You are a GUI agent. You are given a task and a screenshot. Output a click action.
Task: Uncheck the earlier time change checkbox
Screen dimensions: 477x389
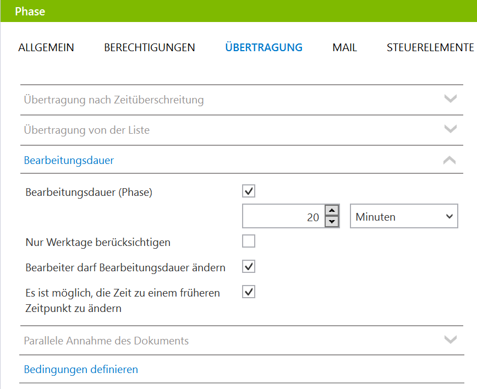249,292
